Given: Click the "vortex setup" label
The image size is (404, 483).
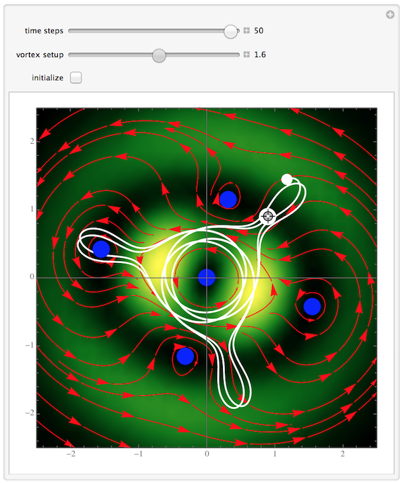Looking at the screenshot, I should (40, 55).
